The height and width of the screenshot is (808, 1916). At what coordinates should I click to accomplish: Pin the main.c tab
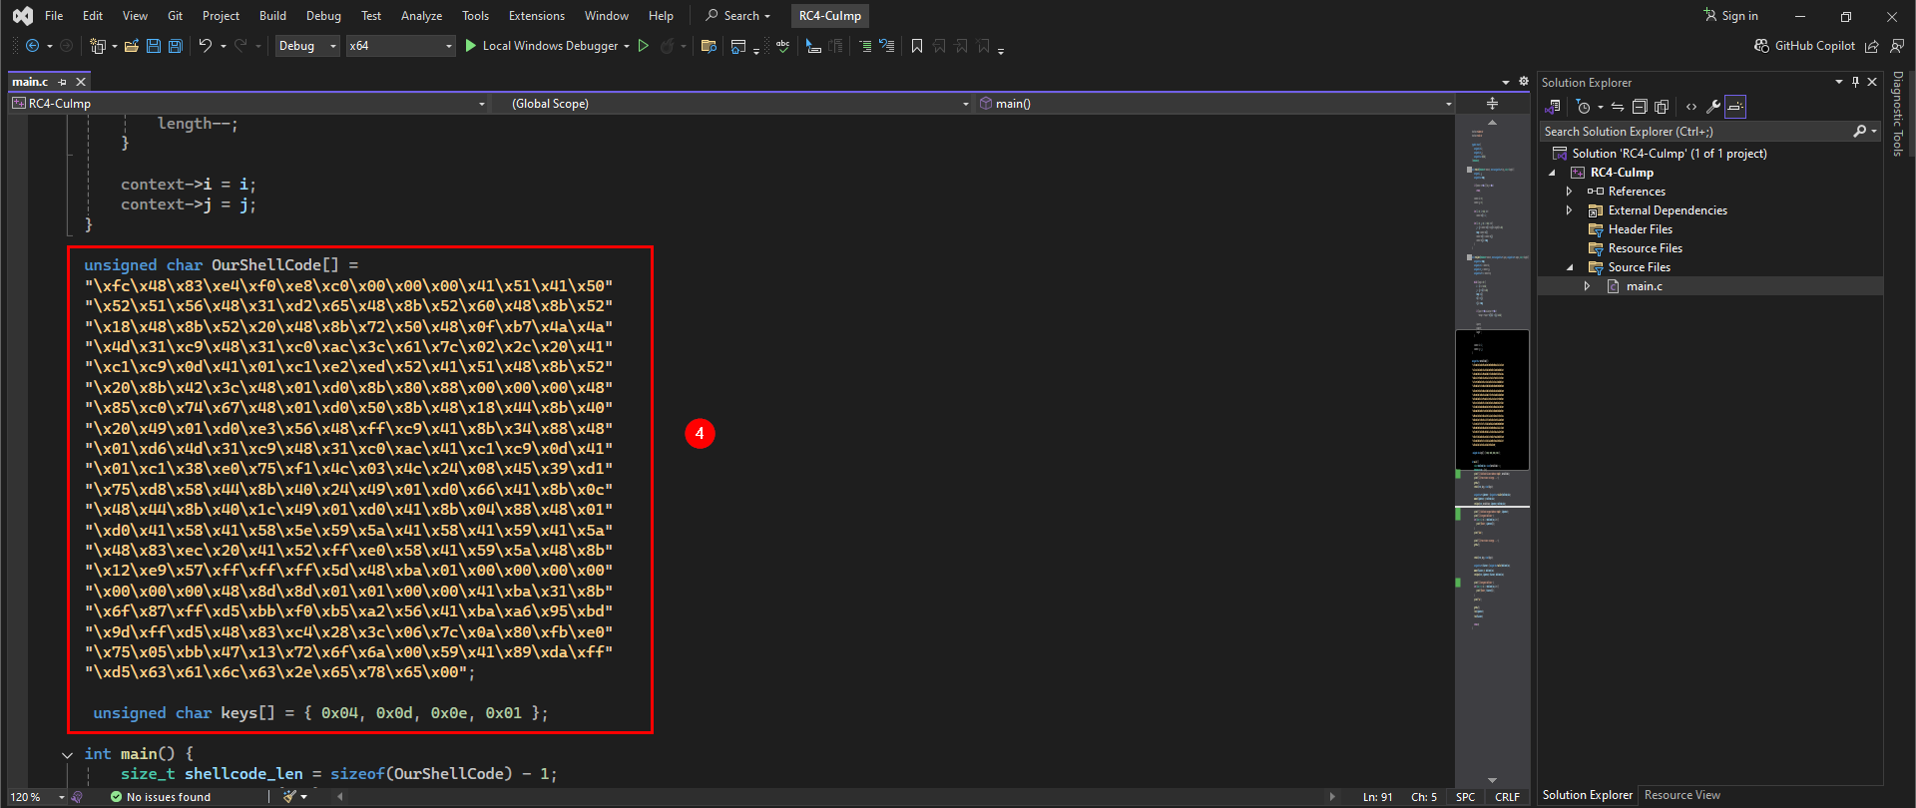click(63, 82)
